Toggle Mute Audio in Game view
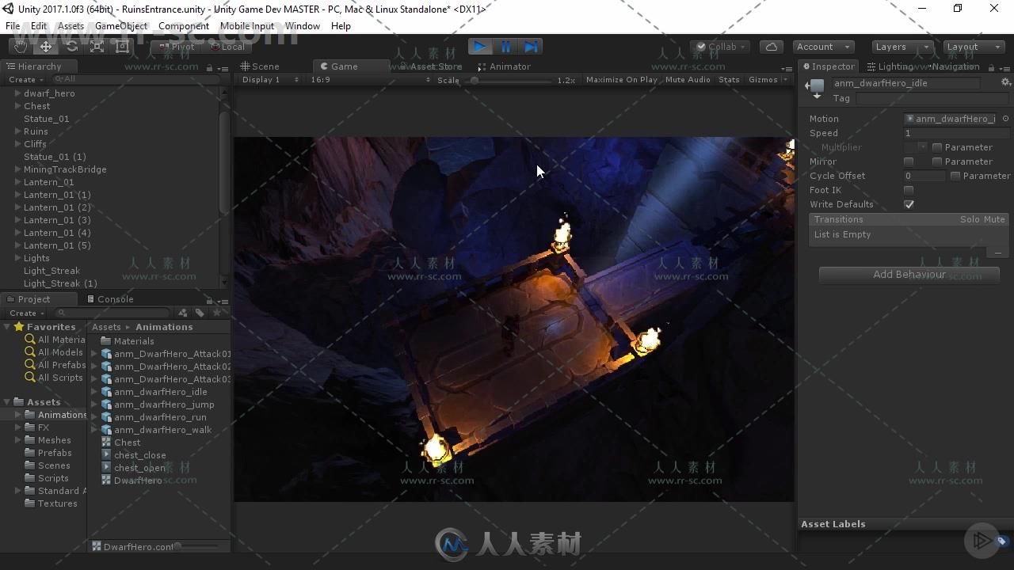Viewport: 1014px width, 570px height. coord(688,80)
